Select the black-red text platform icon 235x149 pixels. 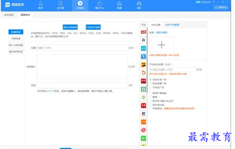[144, 114]
